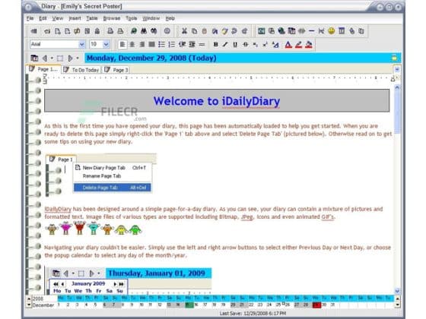This screenshot has height=319, width=426.
Task: Toggle bold formatting
Action: [216, 45]
